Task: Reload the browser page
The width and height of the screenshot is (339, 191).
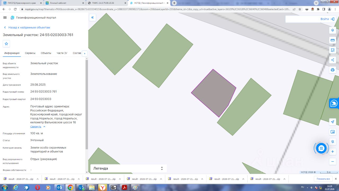Action: (15, 9)
